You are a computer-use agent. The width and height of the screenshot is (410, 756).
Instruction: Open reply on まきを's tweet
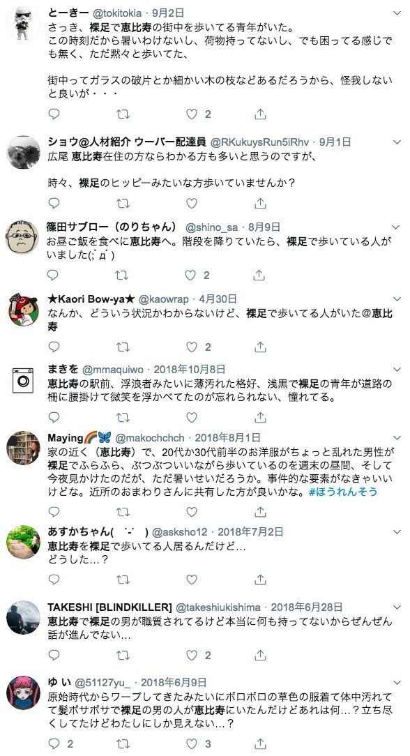tap(54, 417)
